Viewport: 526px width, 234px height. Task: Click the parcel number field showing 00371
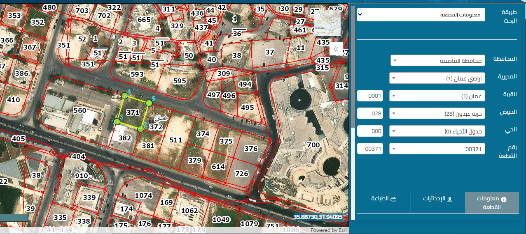370,149
